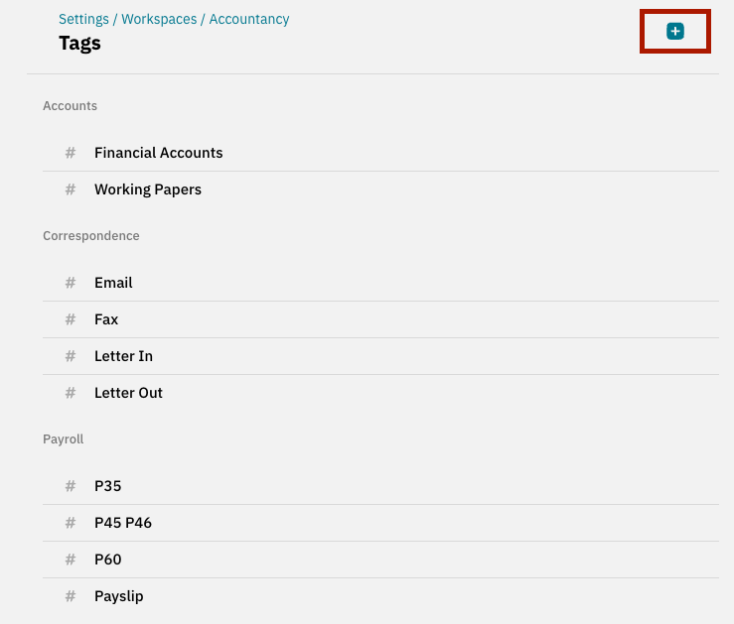Select the Financial Accounts tag

[x=380, y=153]
